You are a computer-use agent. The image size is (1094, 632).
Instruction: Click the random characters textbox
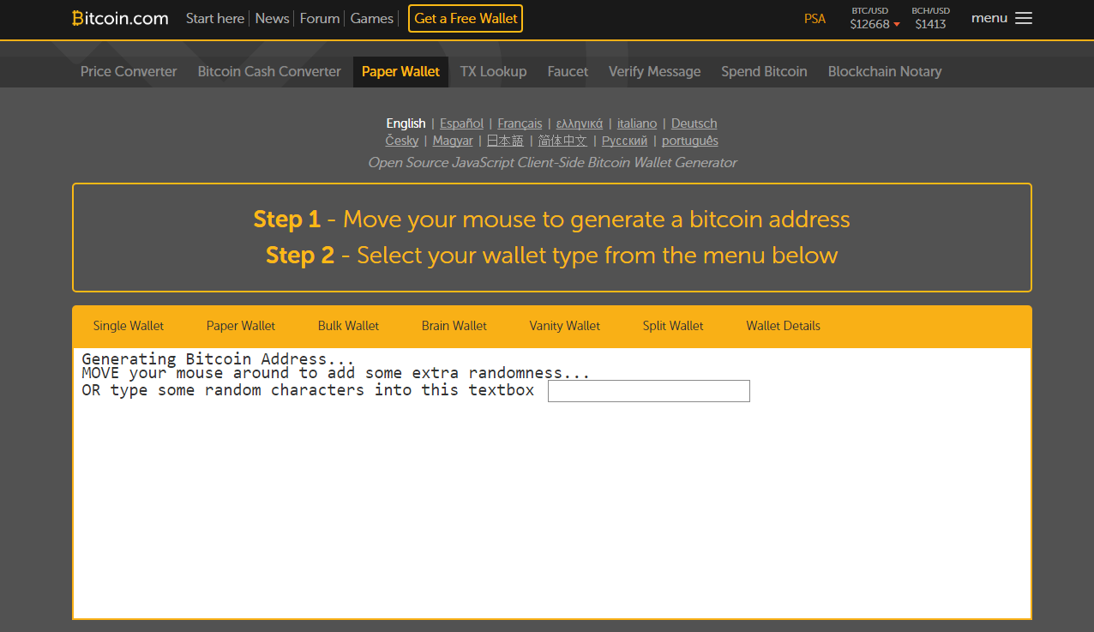click(648, 391)
